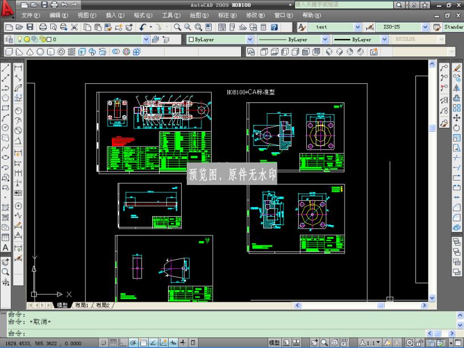Click the Zoom icon in left toolbar

(x=5, y=272)
